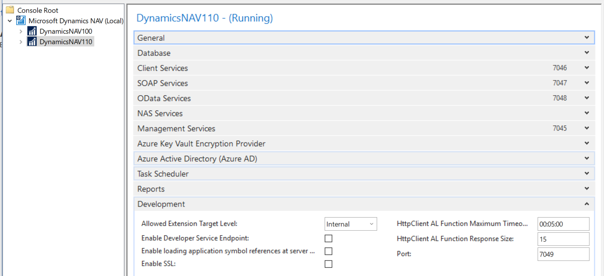Click Client Services port value 7046

(560, 68)
